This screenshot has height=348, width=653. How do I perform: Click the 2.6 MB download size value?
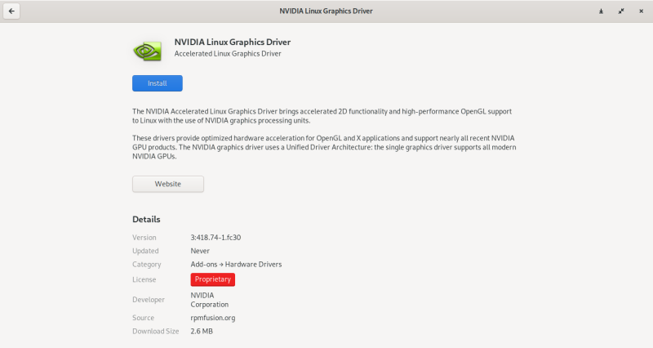(x=202, y=332)
